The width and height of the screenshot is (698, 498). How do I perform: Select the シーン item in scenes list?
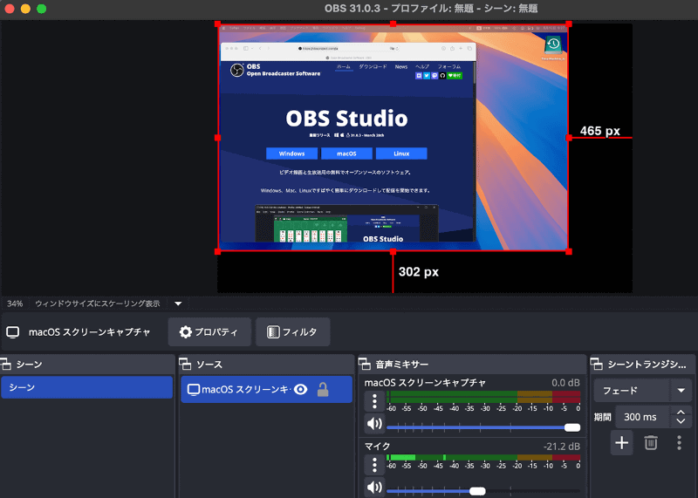[86, 387]
